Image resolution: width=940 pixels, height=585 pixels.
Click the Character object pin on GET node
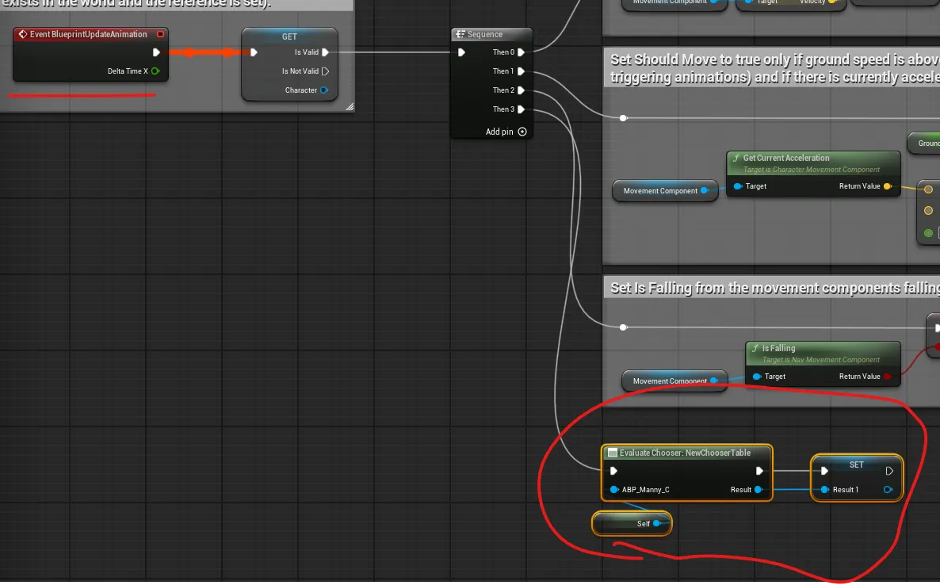coord(323,90)
